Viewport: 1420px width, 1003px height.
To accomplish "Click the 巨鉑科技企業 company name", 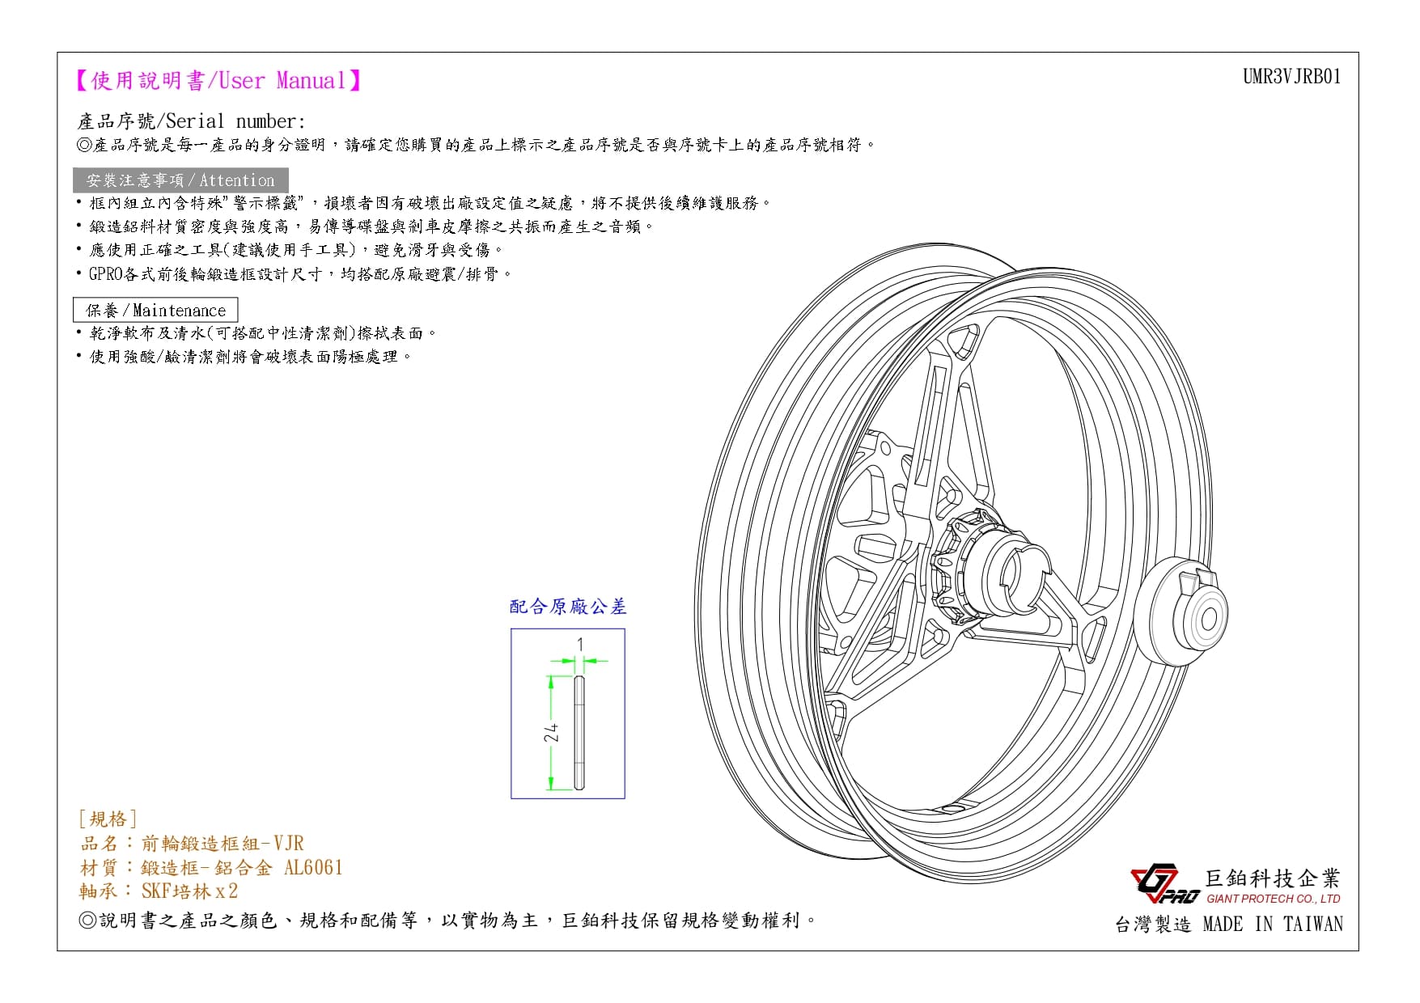I will point(1273,878).
